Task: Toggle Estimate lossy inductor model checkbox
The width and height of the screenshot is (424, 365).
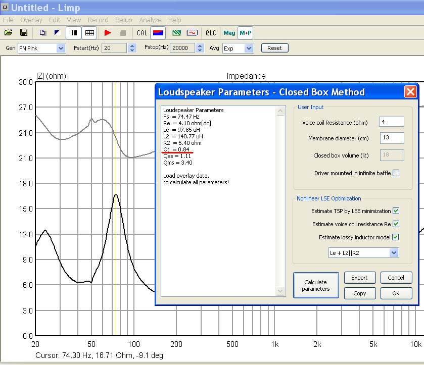Action: coord(396,237)
